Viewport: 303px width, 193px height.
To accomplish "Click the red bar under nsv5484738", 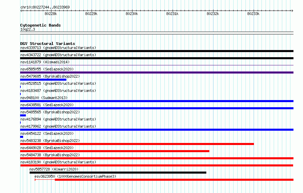I will click(157, 158).
